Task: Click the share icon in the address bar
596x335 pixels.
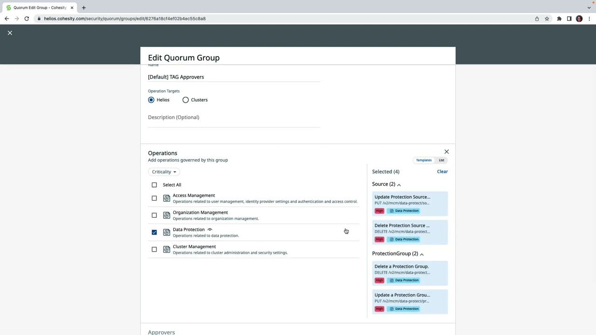Action: 537,19
